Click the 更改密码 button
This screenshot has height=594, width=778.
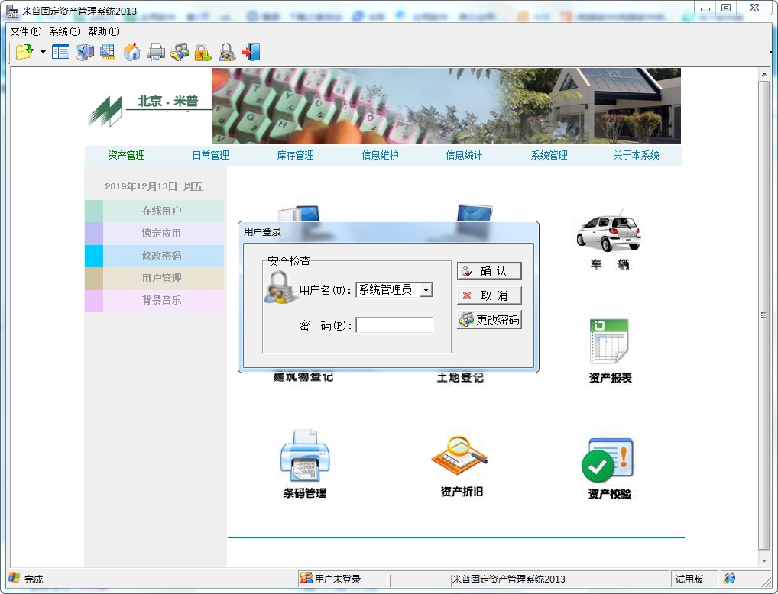coord(489,320)
